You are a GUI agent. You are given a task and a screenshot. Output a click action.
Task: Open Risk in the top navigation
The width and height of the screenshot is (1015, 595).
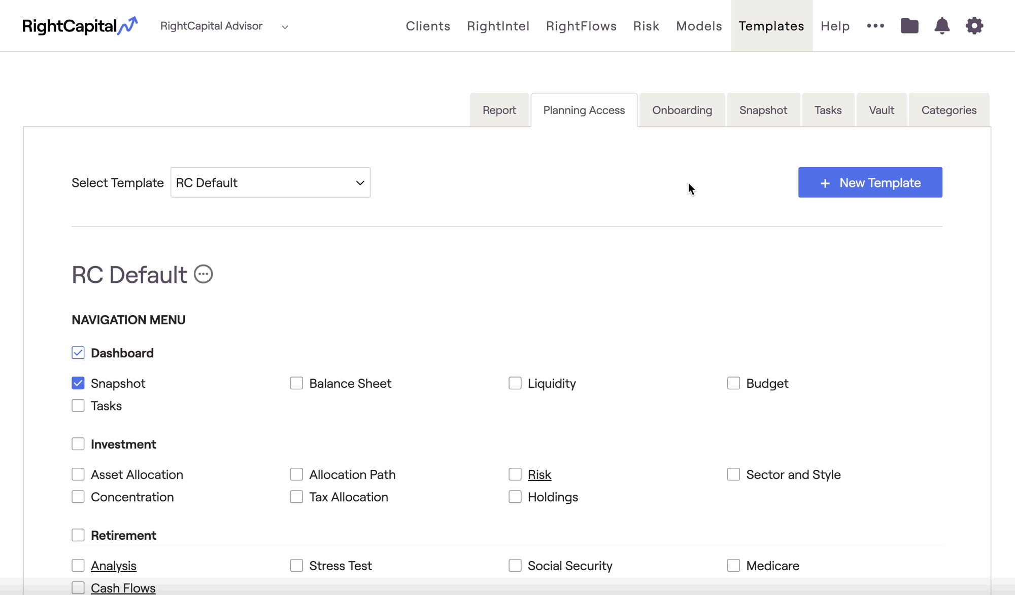pyautogui.click(x=646, y=26)
